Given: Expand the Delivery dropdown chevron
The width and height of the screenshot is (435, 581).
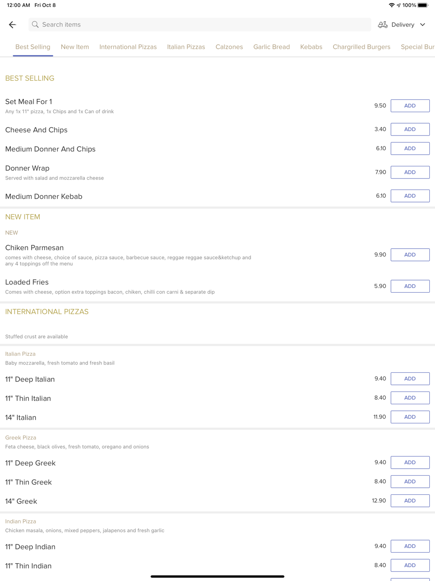Looking at the screenshot, I should click(x=422, y=25).
